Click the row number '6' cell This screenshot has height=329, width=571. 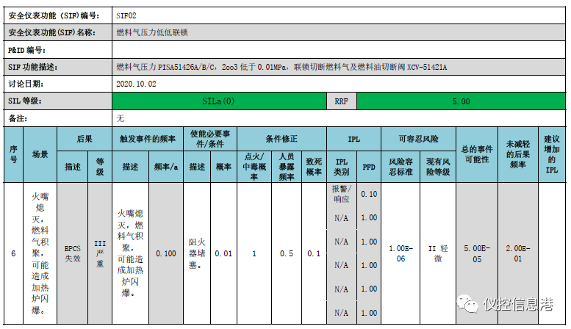13,253
